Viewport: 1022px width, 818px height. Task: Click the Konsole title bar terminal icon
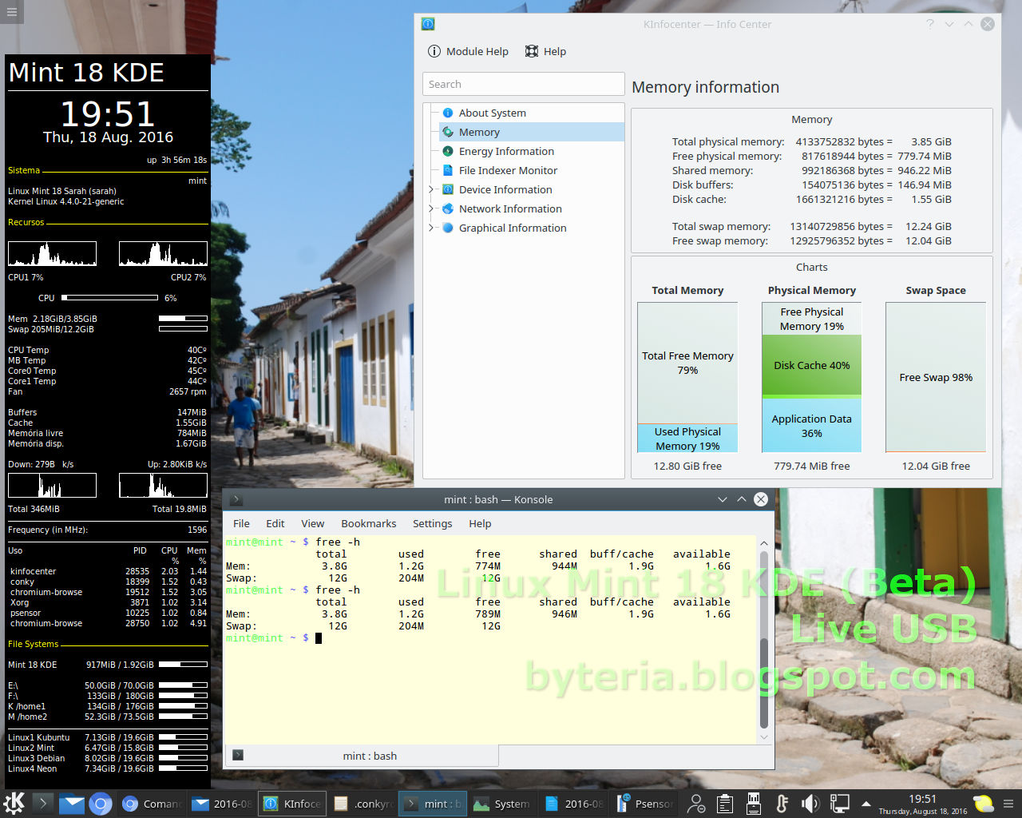pos(236,499)
